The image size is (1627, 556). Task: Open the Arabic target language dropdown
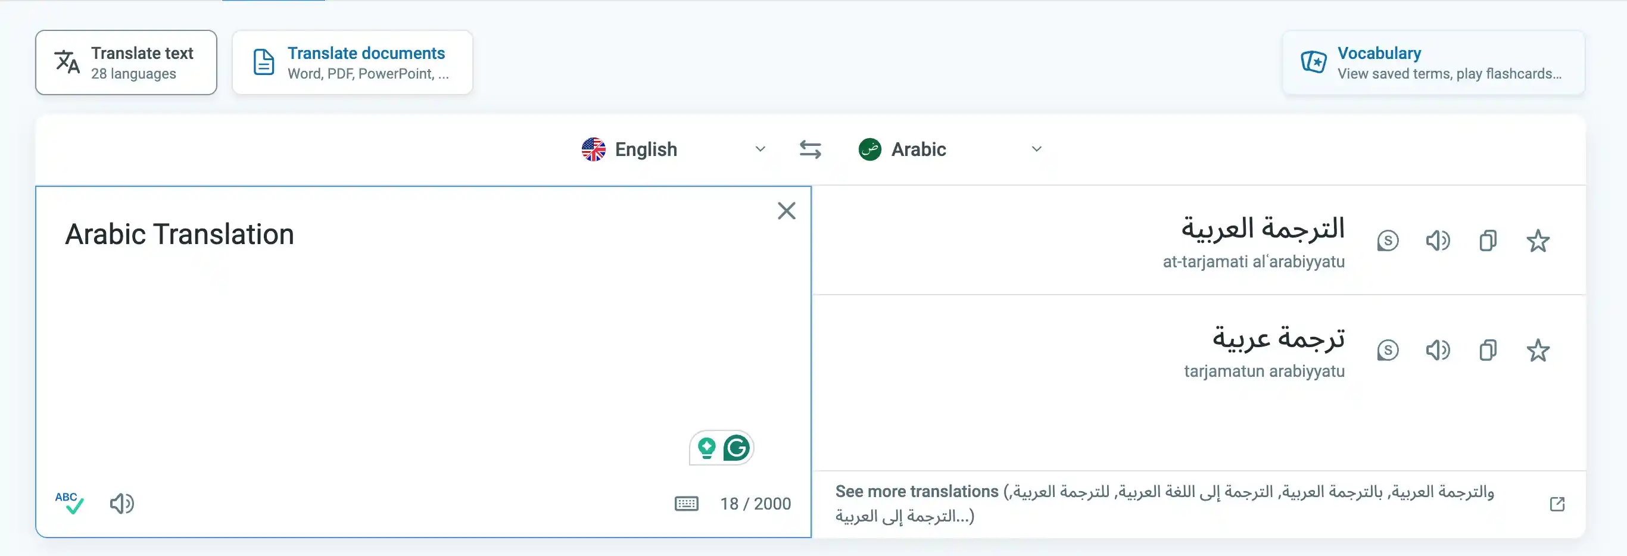(1036, 149)
